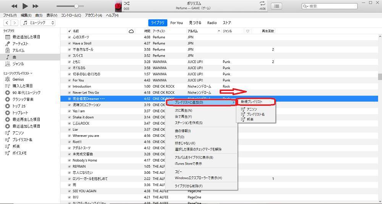The height and width of the screenshot is (204, 382).
Task: Click the iCloud status column icon
Action: pyautogui.click(x=131, y=31)
